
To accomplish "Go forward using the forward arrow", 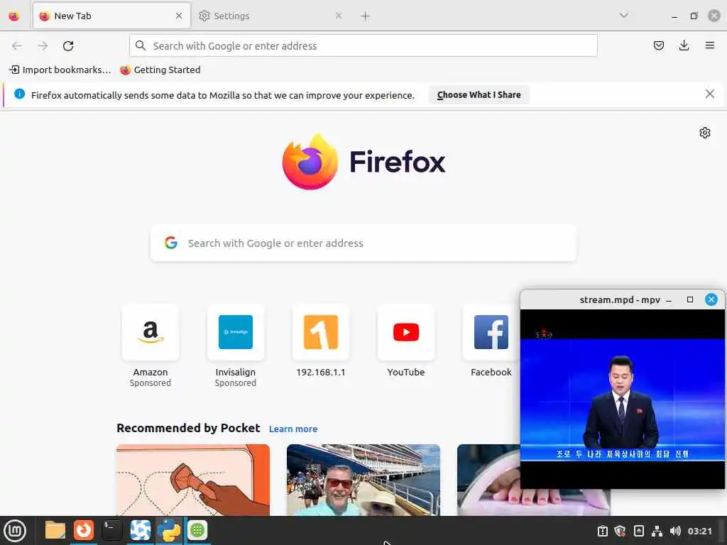I will (43, 46).
